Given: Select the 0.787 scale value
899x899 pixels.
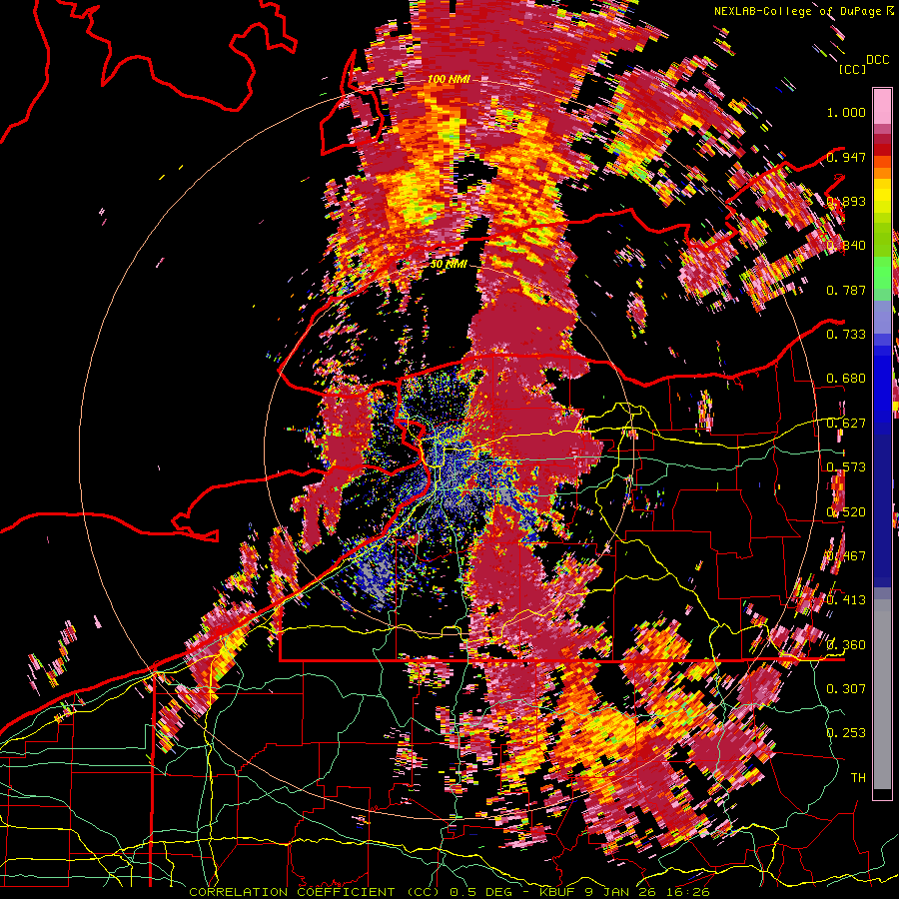Looking at the screenshot, I should coord(846,290).
